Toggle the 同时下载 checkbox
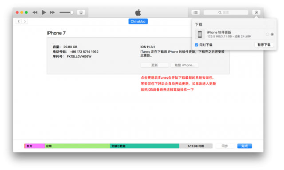 click(x=196, y=45)
